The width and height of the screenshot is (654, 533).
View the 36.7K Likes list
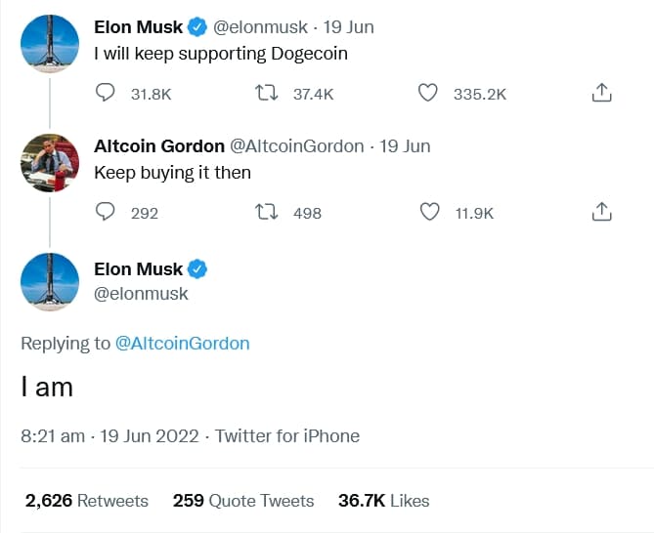click(x=383, y=501)
